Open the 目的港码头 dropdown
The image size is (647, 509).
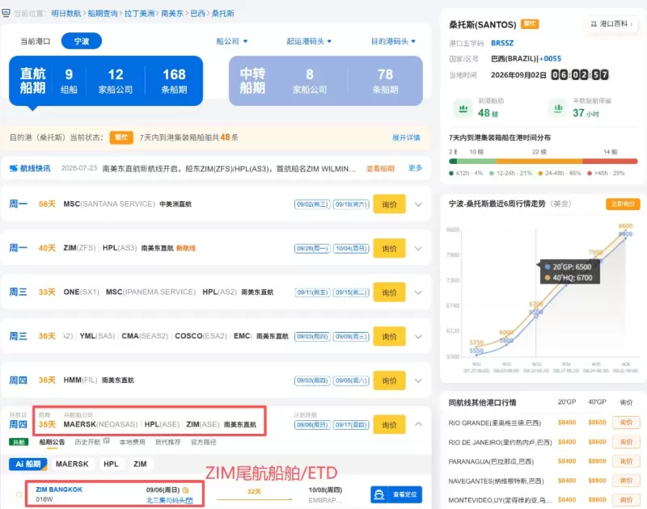click(x=393, y=41)
